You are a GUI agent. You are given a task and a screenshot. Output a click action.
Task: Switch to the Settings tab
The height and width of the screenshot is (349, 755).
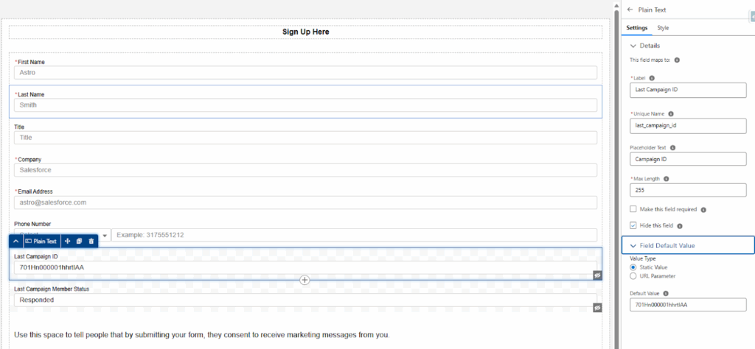[636, 28]
